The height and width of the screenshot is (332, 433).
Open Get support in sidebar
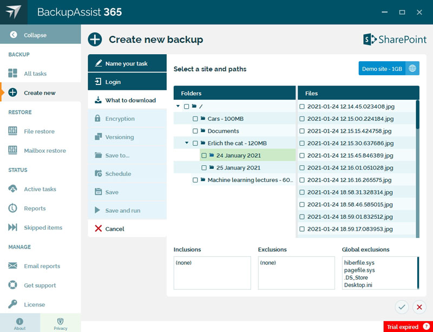tap(40, 285)
